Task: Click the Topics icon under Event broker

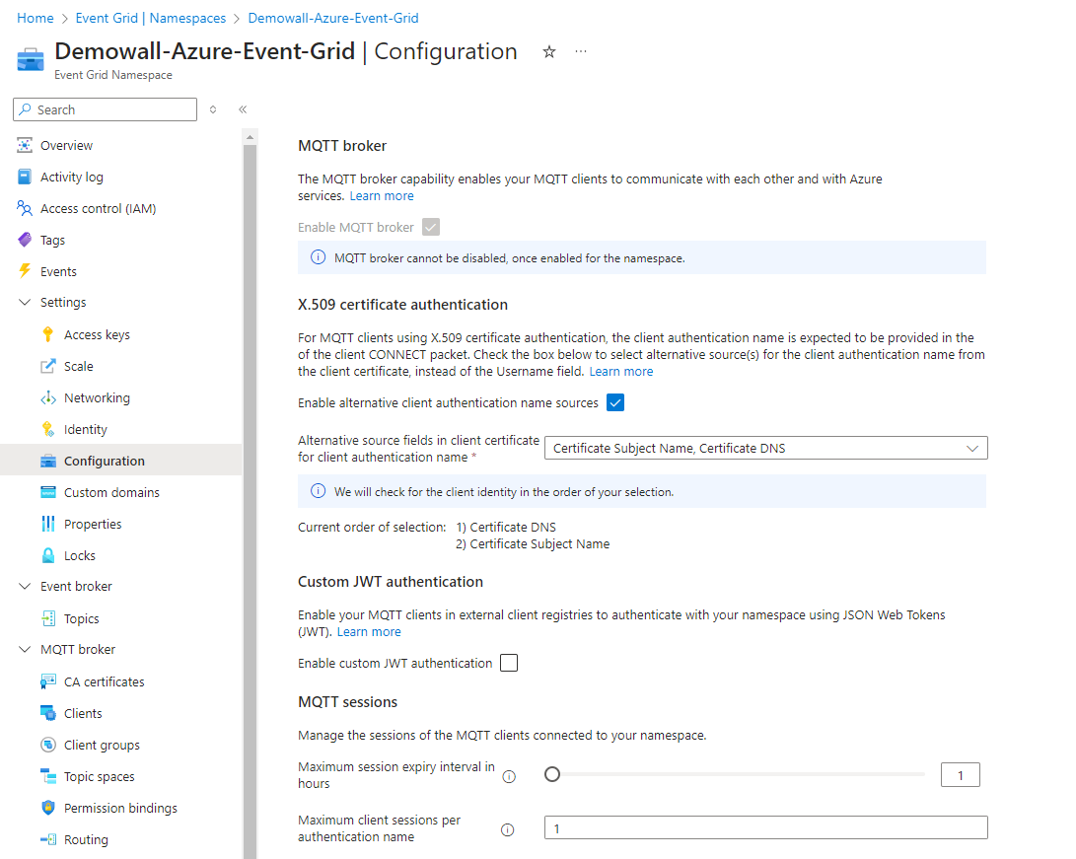Action: click(x=48, y=619)
